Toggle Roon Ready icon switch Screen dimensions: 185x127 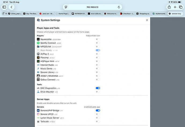pos(98,50)
